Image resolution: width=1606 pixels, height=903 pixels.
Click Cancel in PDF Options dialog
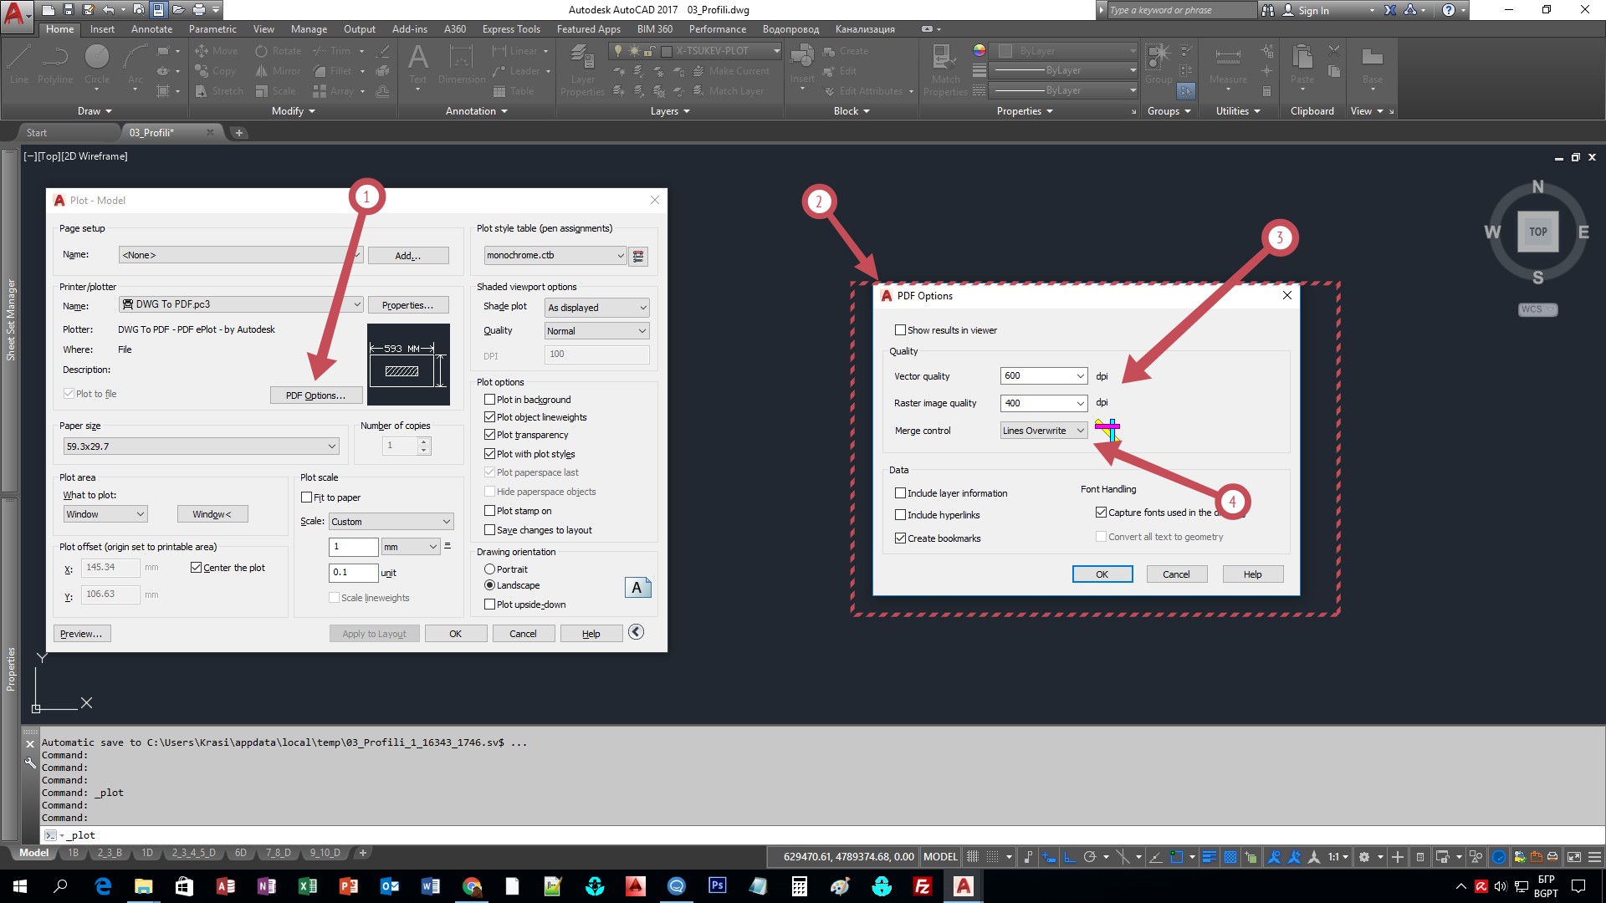1176,574
